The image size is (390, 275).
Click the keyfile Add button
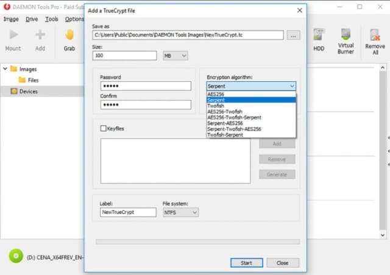tap(277, 143)
